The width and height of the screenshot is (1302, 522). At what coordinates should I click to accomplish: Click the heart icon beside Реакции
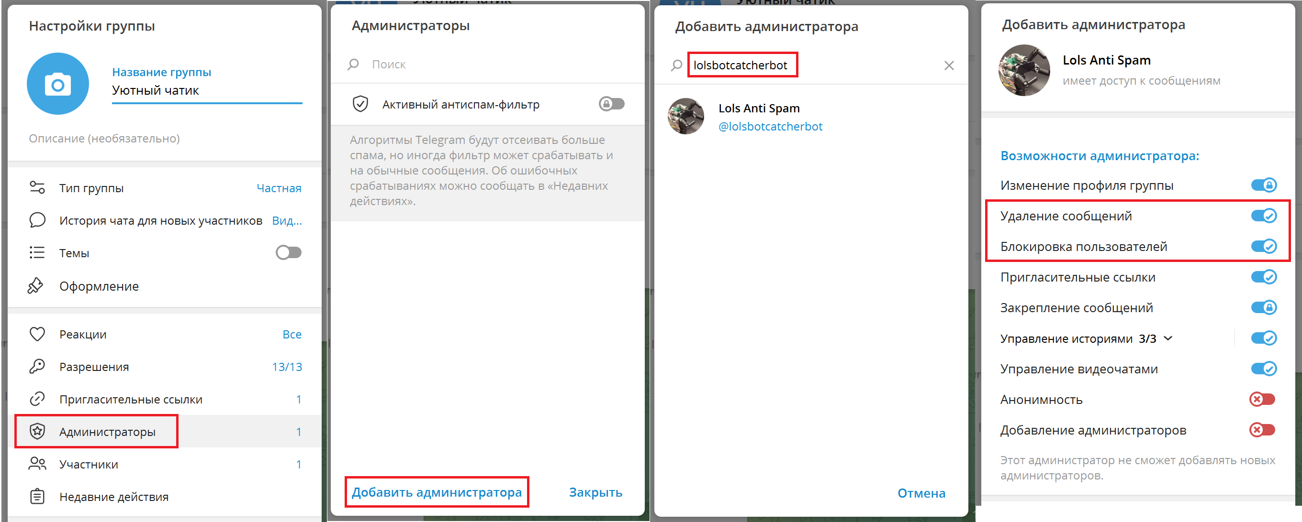coord(37,334)
